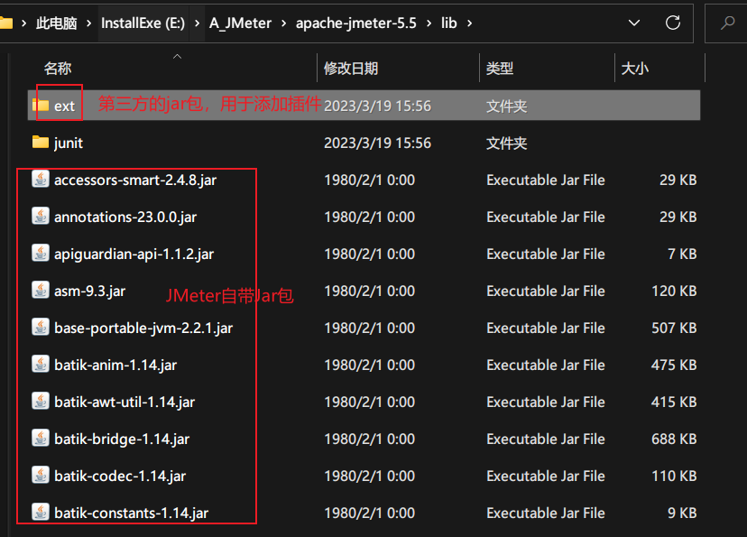Click 507 KB size of base-portable-jvm
Screen dimensions: 747x537
674,328
